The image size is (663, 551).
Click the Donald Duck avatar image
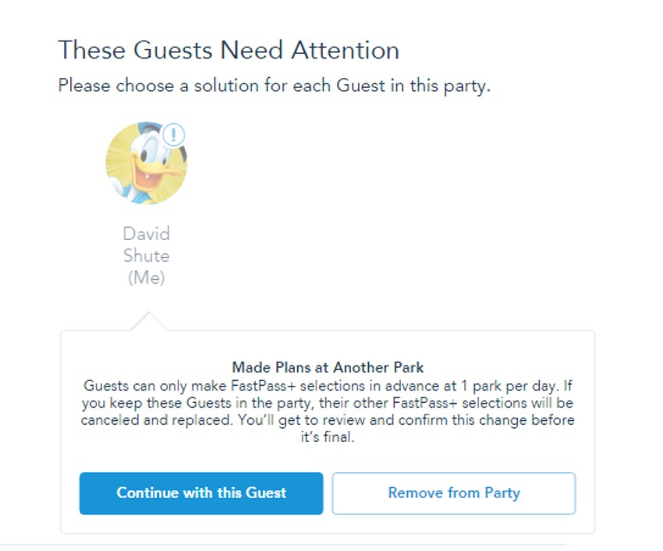[x=147, y=164]
